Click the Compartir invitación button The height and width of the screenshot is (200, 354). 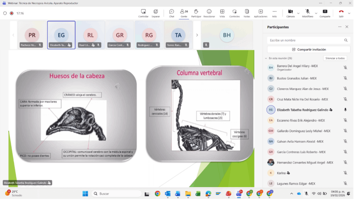(x=308, y=49)
